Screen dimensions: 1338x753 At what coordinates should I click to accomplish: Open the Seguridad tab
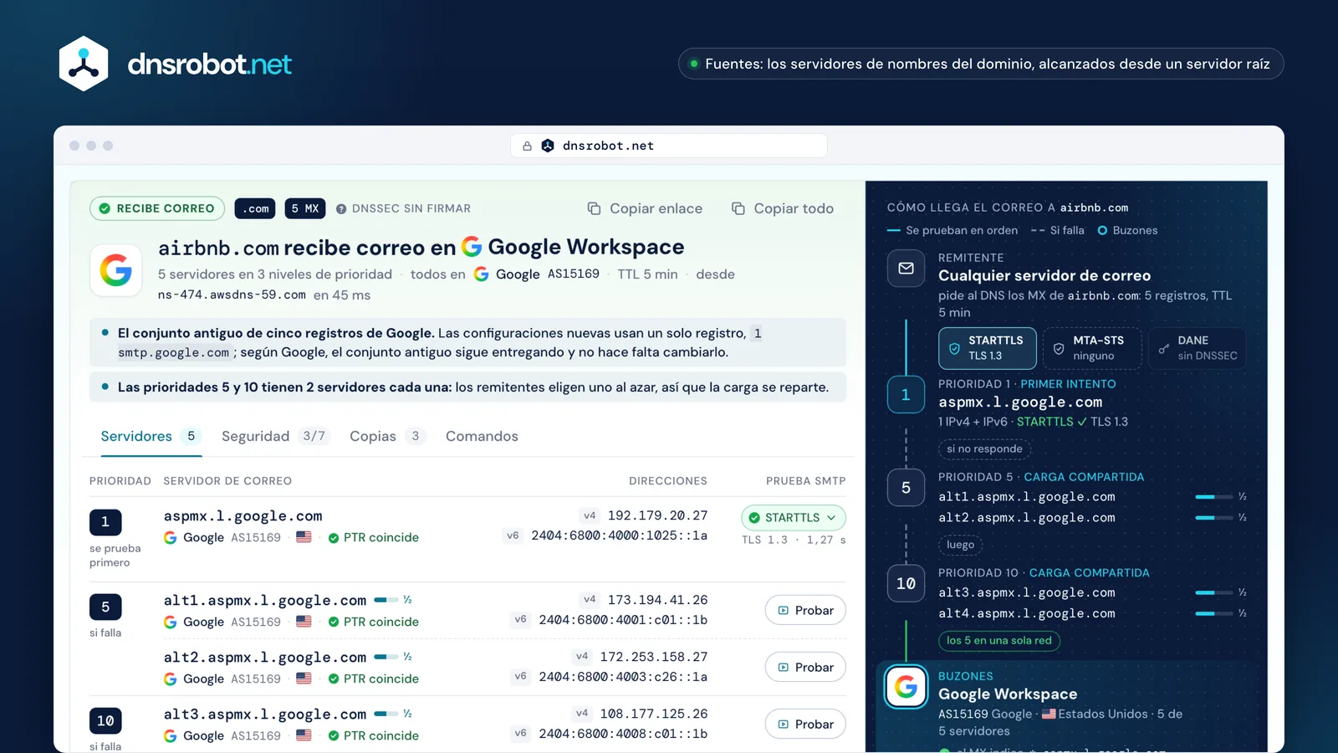276,436
